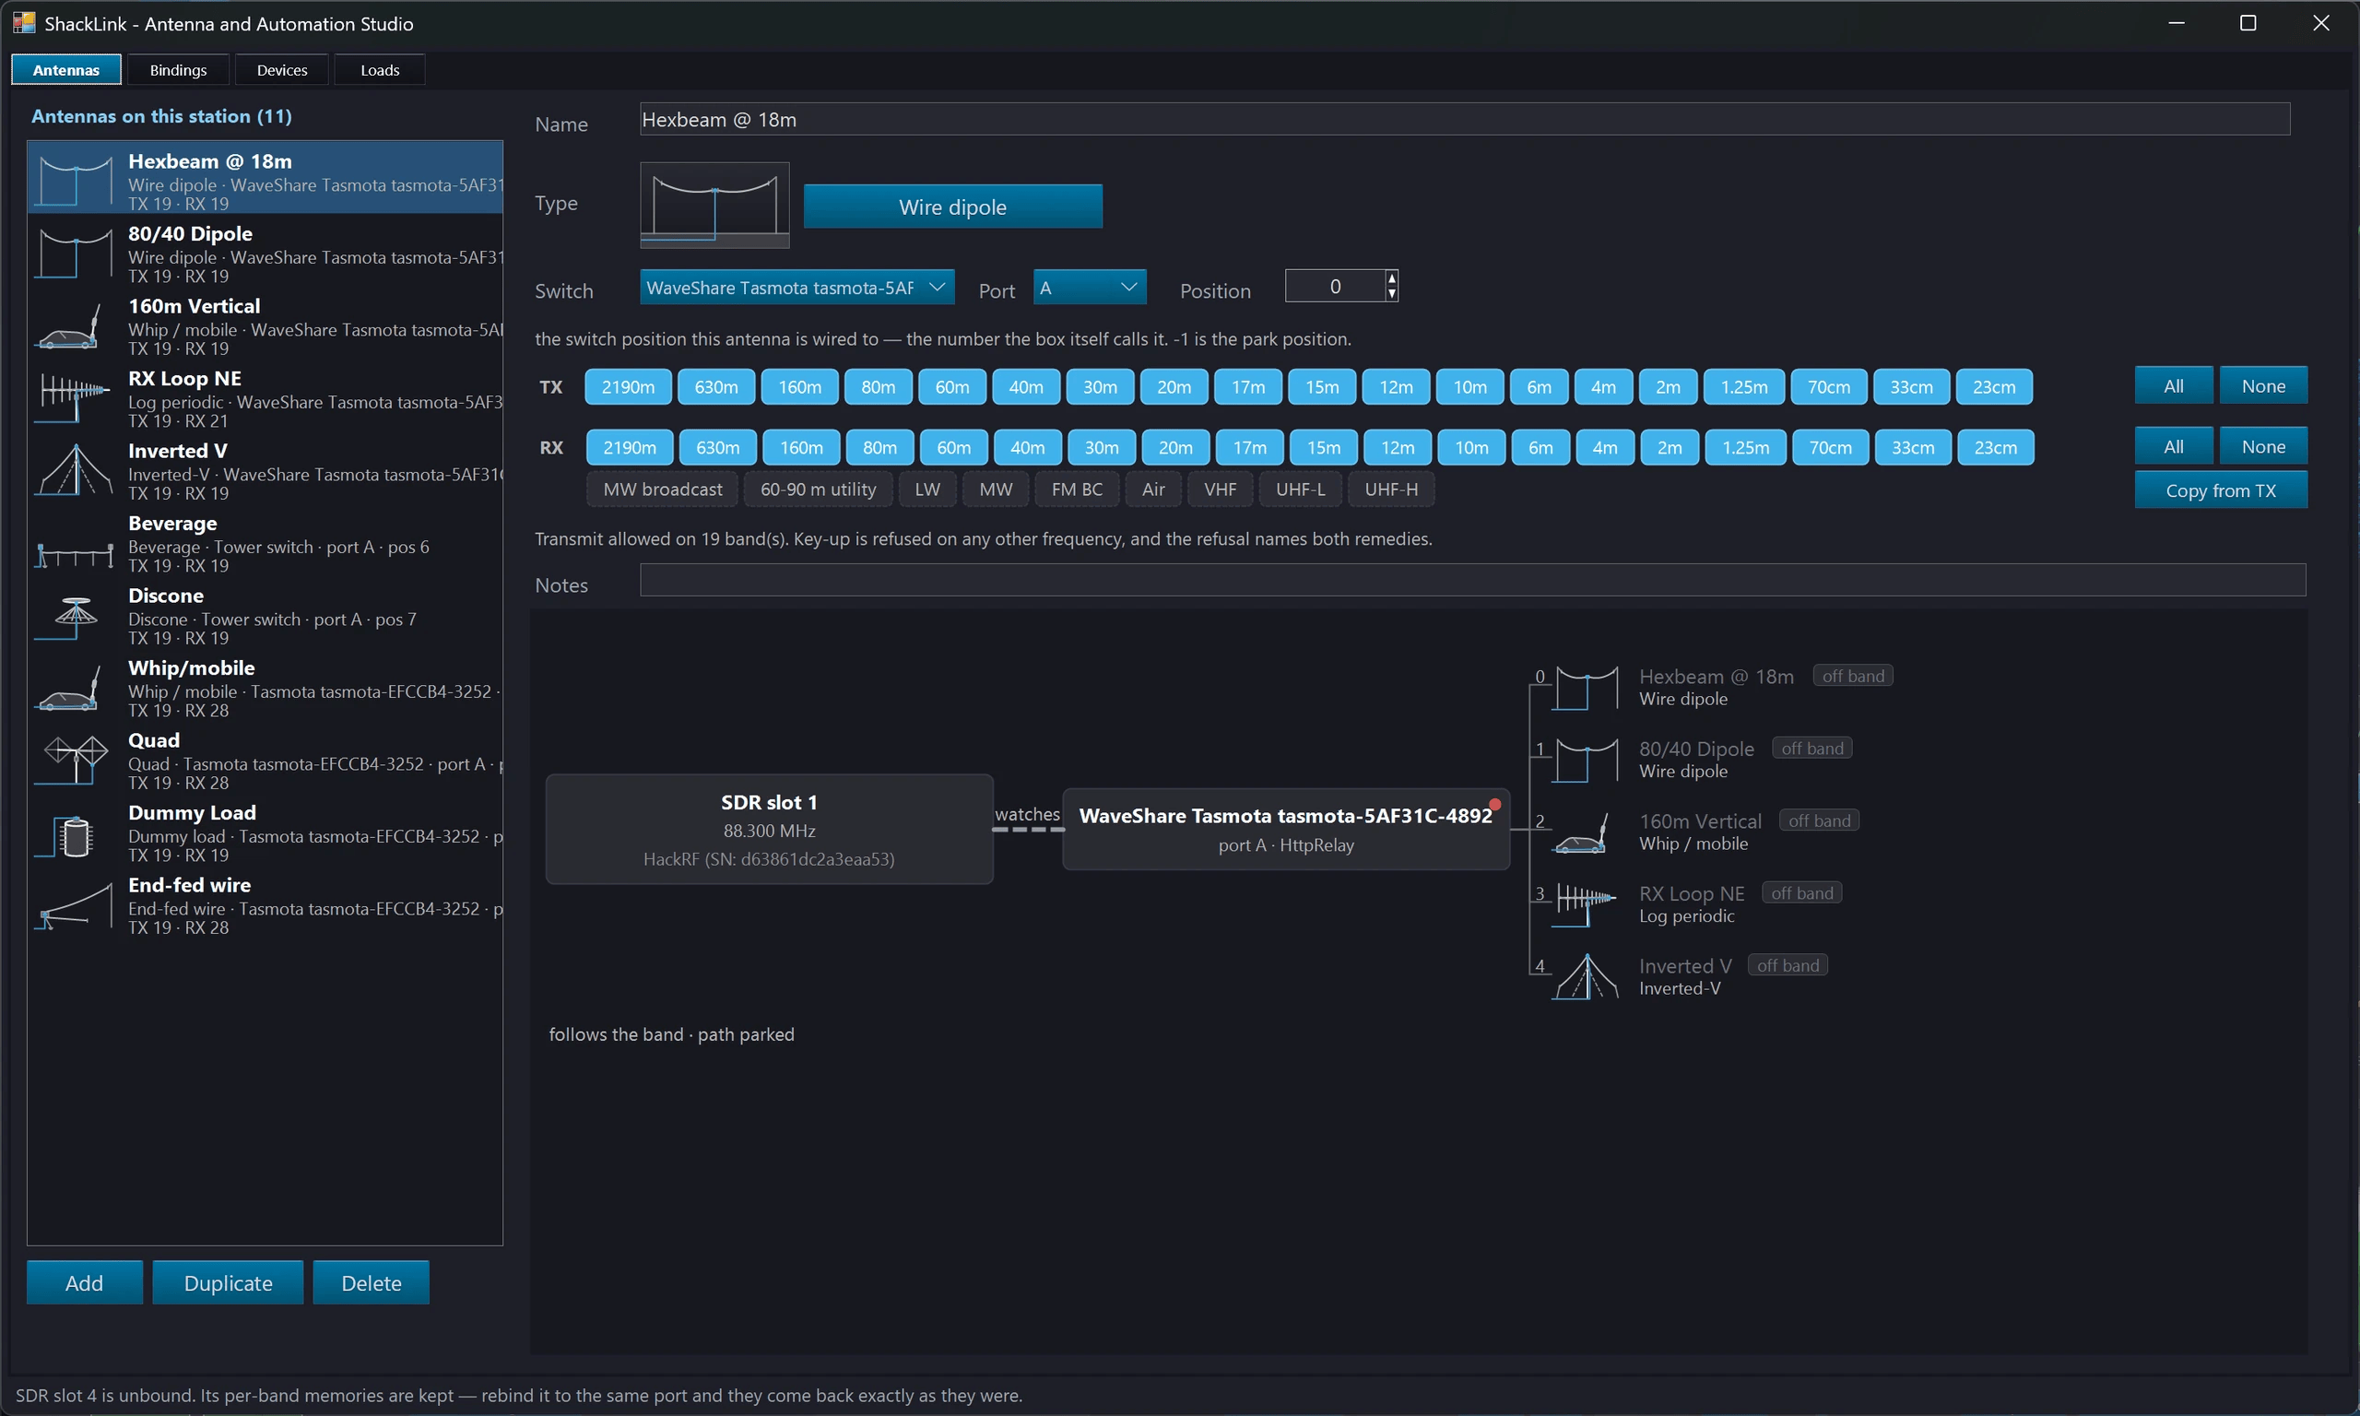Switch to the Bindings tab
2360x1416 pixels.
pyautogui.click(x=179, y=70)
